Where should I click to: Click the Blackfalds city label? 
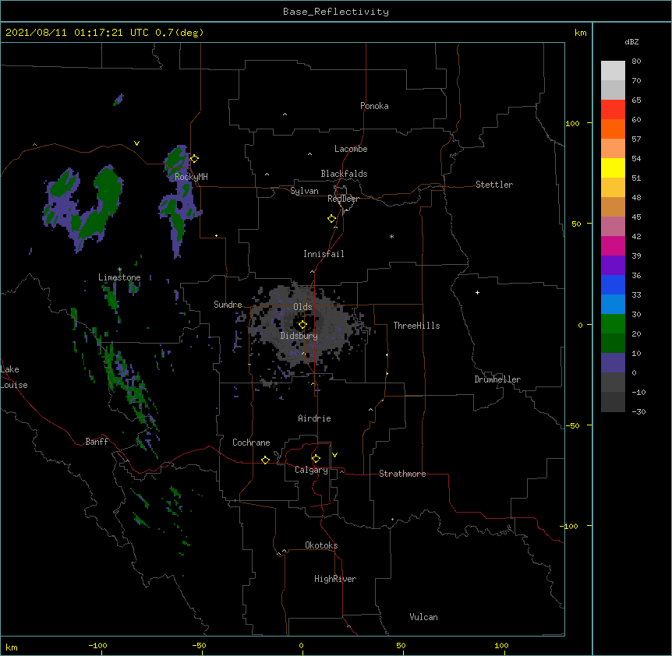coord(344,174)
